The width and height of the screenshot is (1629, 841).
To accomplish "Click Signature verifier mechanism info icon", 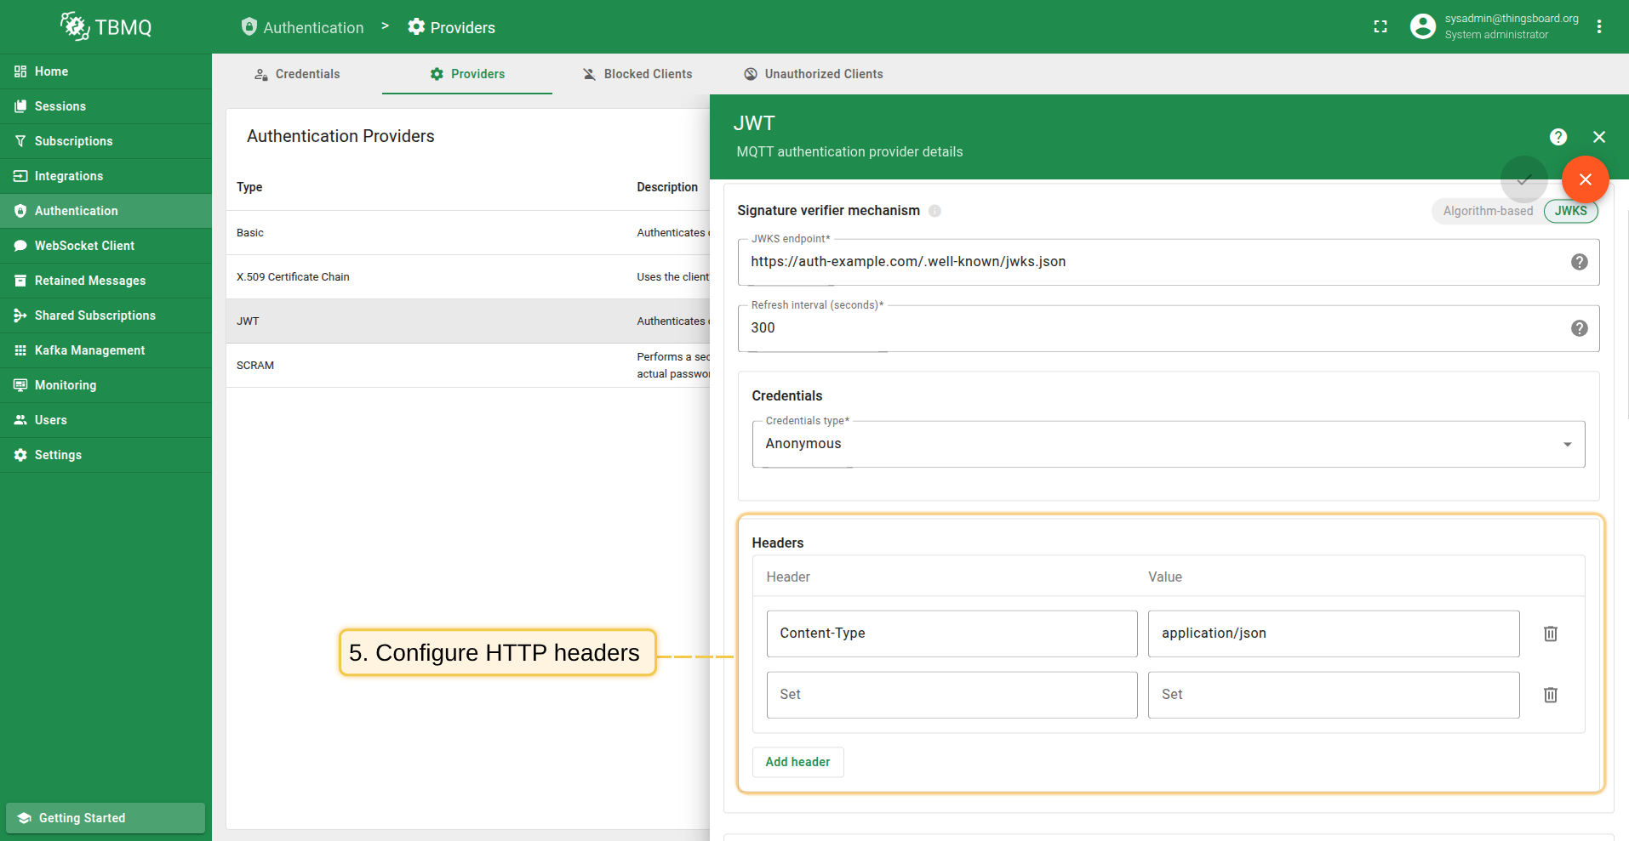I will [935, 211].
